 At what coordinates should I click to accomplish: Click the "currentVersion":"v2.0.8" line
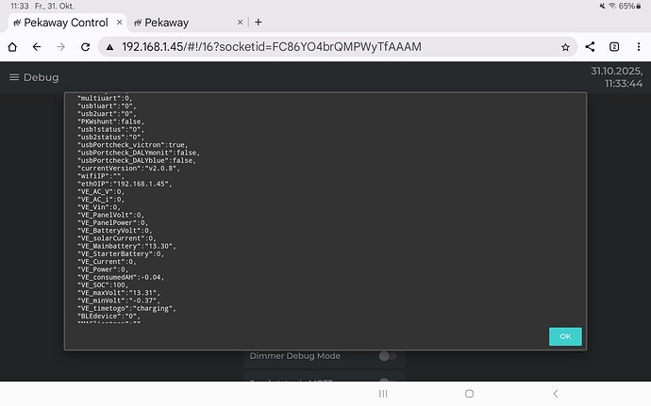click(128, 169)
